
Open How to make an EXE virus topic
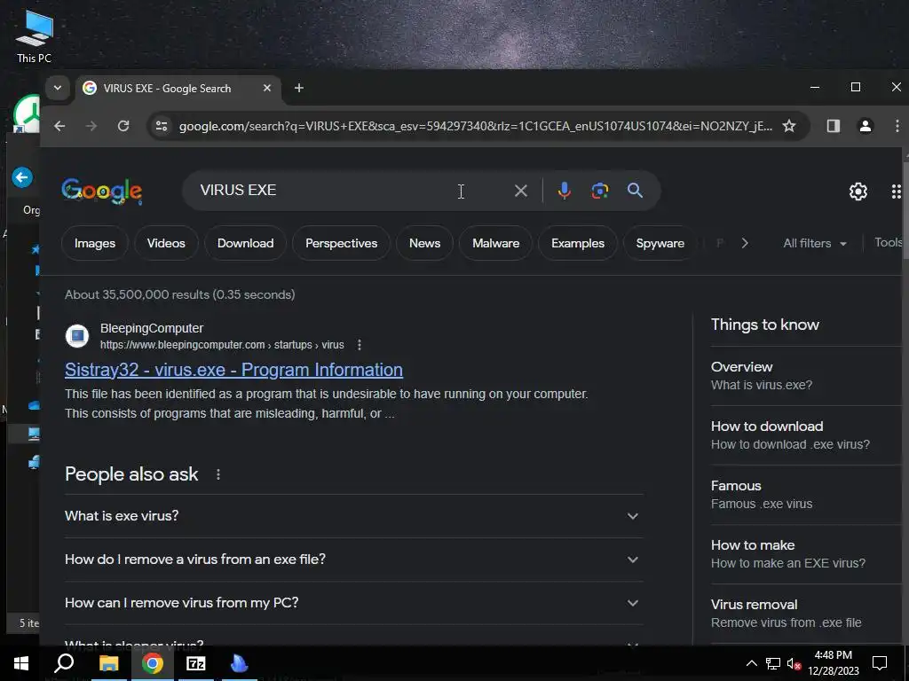806,554
